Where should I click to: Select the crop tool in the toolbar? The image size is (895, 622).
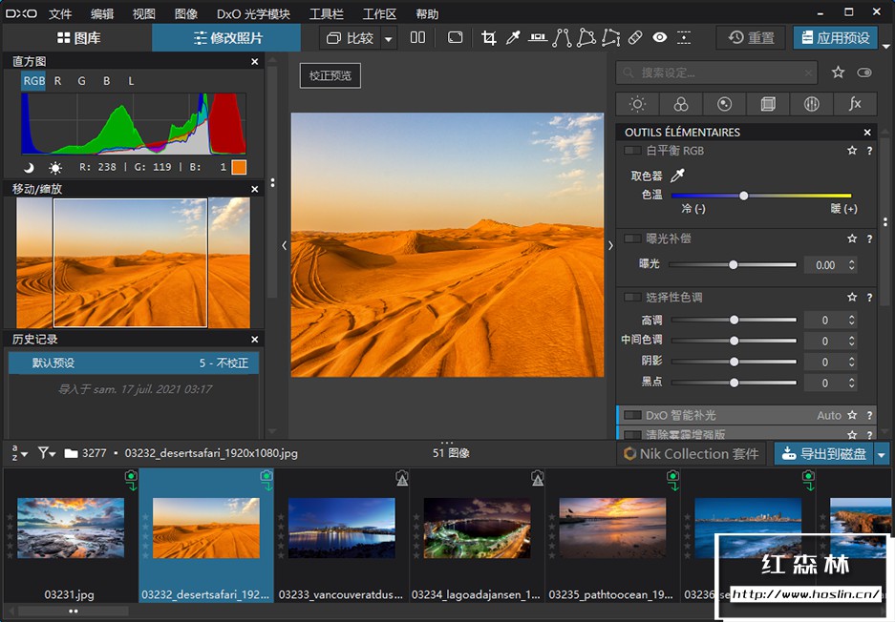(x=489, y=38)
